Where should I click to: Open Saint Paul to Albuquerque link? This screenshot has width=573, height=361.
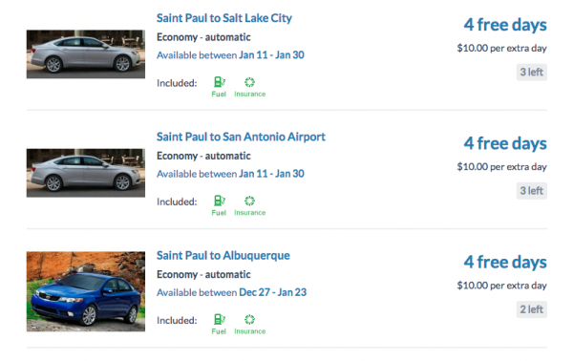[223, 255]
